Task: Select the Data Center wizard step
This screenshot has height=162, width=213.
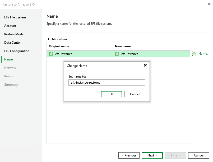Action: click(x=13, y=42)
